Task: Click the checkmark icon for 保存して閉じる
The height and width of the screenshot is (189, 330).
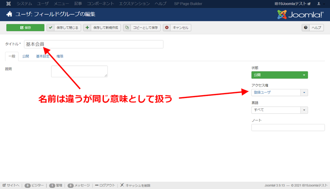Action: click(50, 28)
